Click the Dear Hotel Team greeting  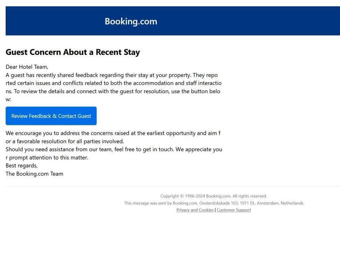[27, 67]
